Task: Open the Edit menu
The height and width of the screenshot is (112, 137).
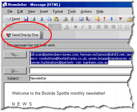Action: pos(20,11)
